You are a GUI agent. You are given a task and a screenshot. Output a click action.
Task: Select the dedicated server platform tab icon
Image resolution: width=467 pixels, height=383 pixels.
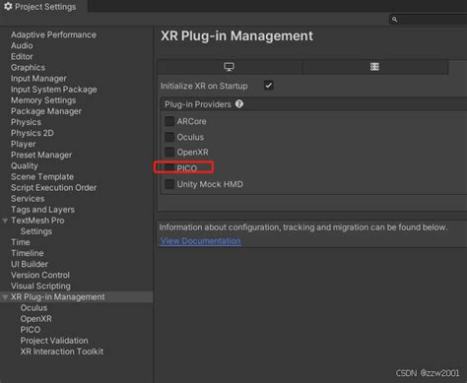(x=374, y=67)
